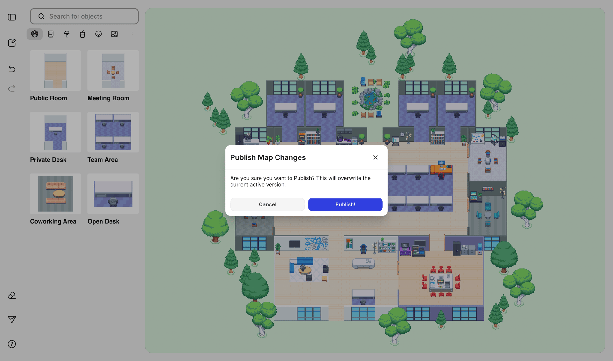Click the Search for objects field
The width and height of the screenshot is (613, 361).
(x=84, y=16)
